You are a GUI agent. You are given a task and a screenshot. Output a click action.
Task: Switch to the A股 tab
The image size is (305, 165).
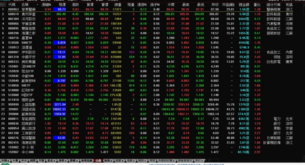[x=16, y=160]
